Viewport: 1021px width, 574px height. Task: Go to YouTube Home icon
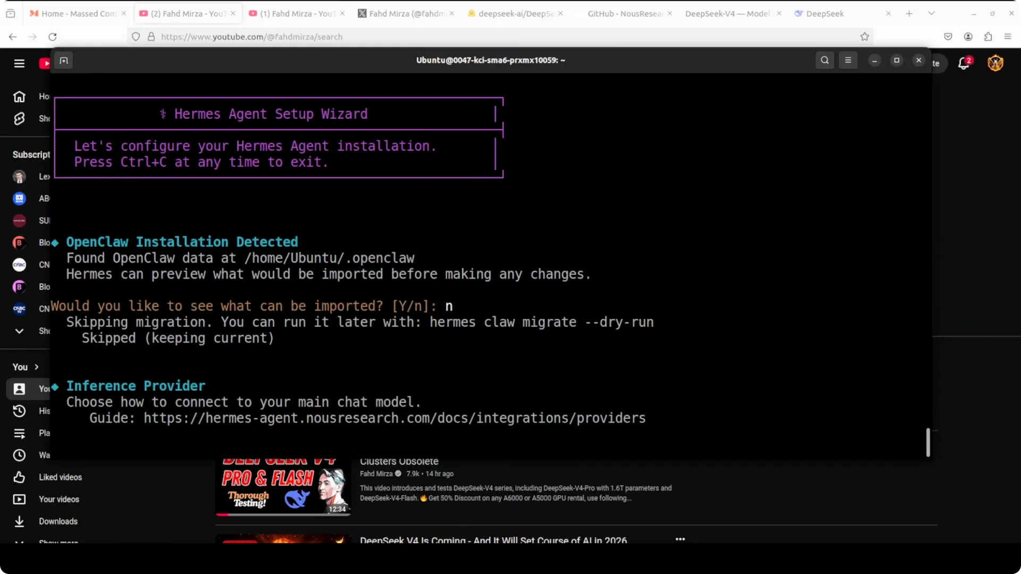coord(19,97)
